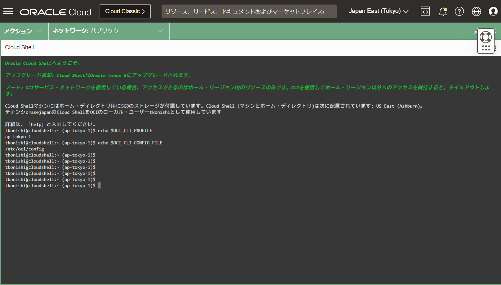
Task: Open the notifications bell
Action: (442, 12)
